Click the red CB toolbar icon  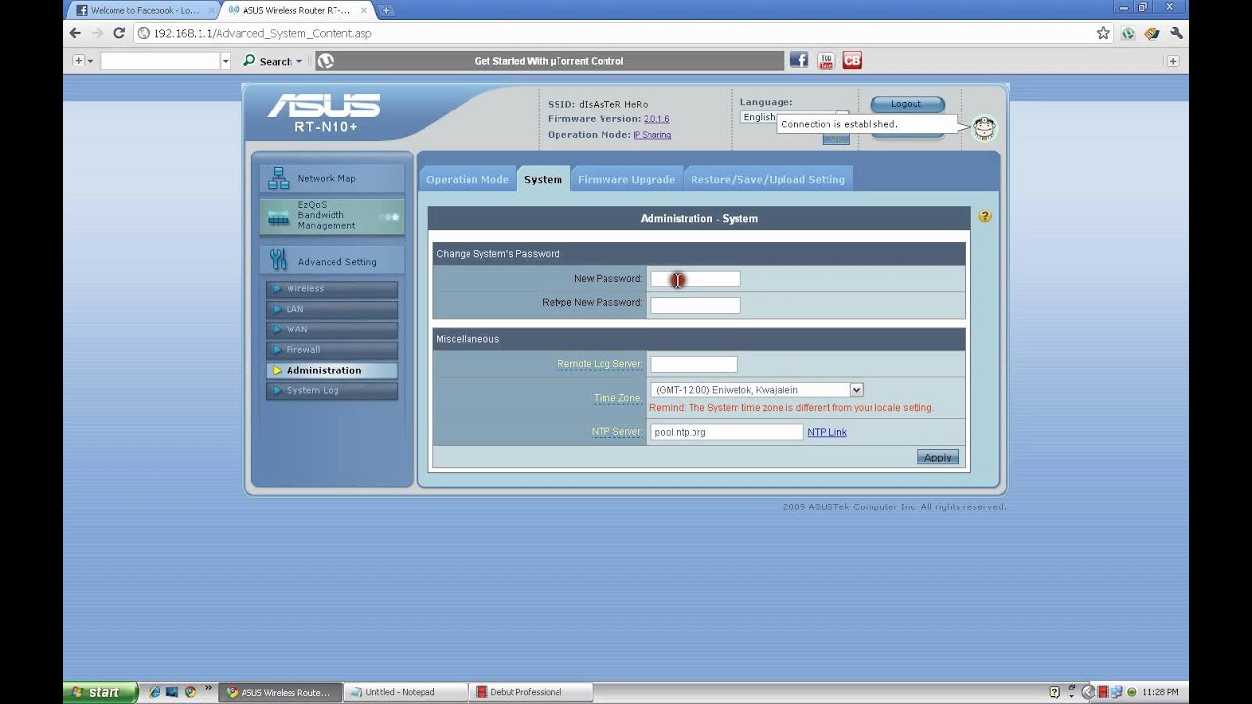pos(852,61)
